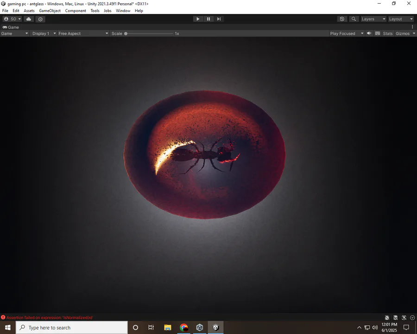The width and height of the screenshot is (417, 334).
Task: Click the Step frame button
Action: [219, 19]
